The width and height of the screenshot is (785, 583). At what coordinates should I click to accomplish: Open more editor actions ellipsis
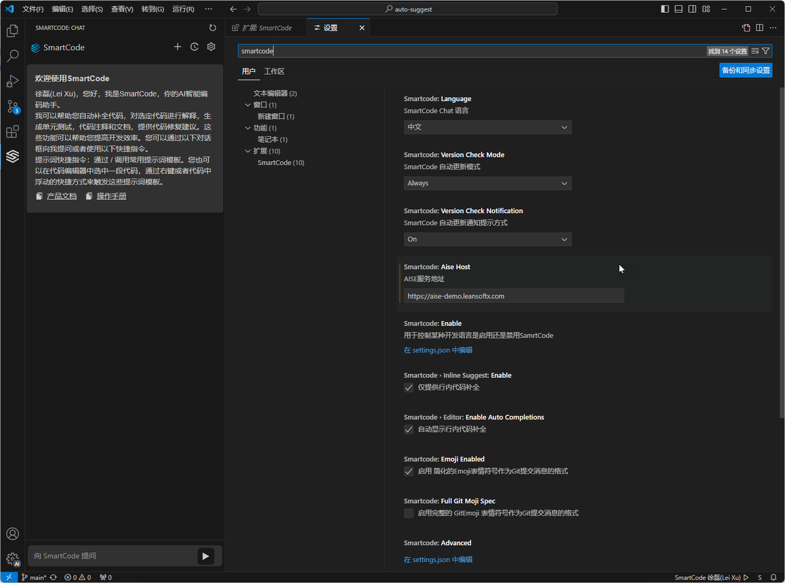point(773,28)
